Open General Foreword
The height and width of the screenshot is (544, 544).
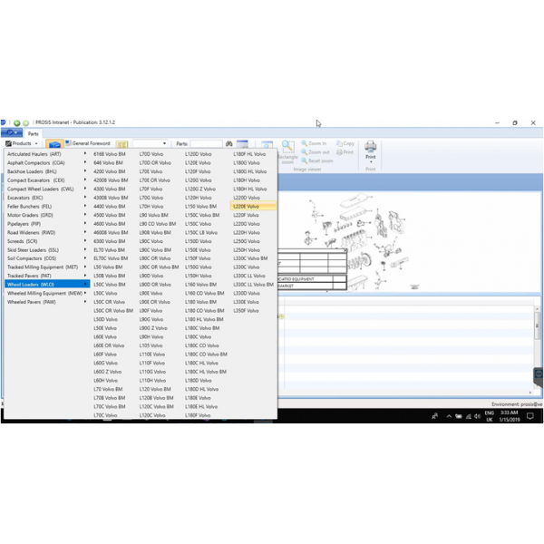coord(88,143)
